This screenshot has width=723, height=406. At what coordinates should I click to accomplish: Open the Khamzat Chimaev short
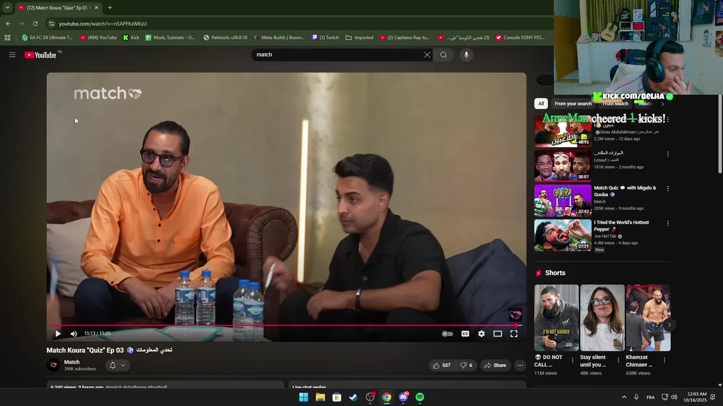click(x=648, y=318)
